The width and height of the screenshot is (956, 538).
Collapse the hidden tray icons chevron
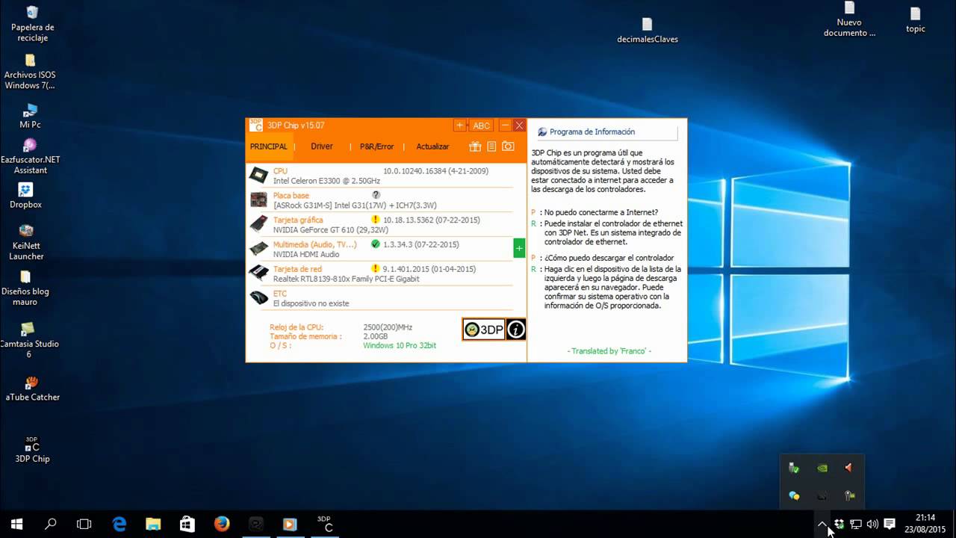822,525
